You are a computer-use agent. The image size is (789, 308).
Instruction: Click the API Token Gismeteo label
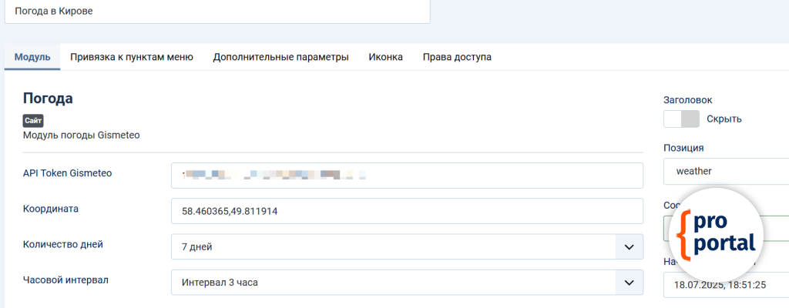point(68,173)
